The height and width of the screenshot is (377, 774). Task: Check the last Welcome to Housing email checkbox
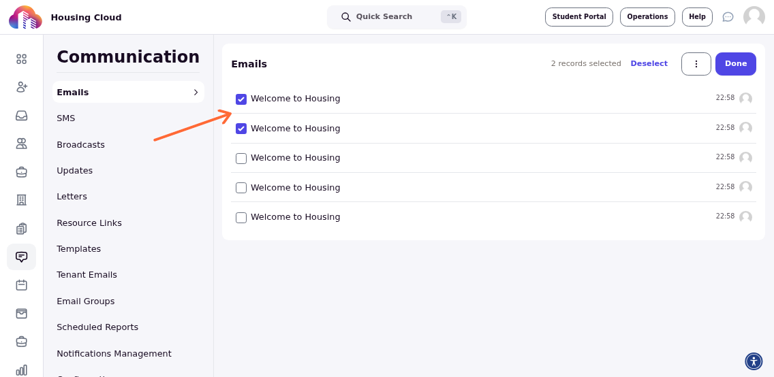point(241,217)
